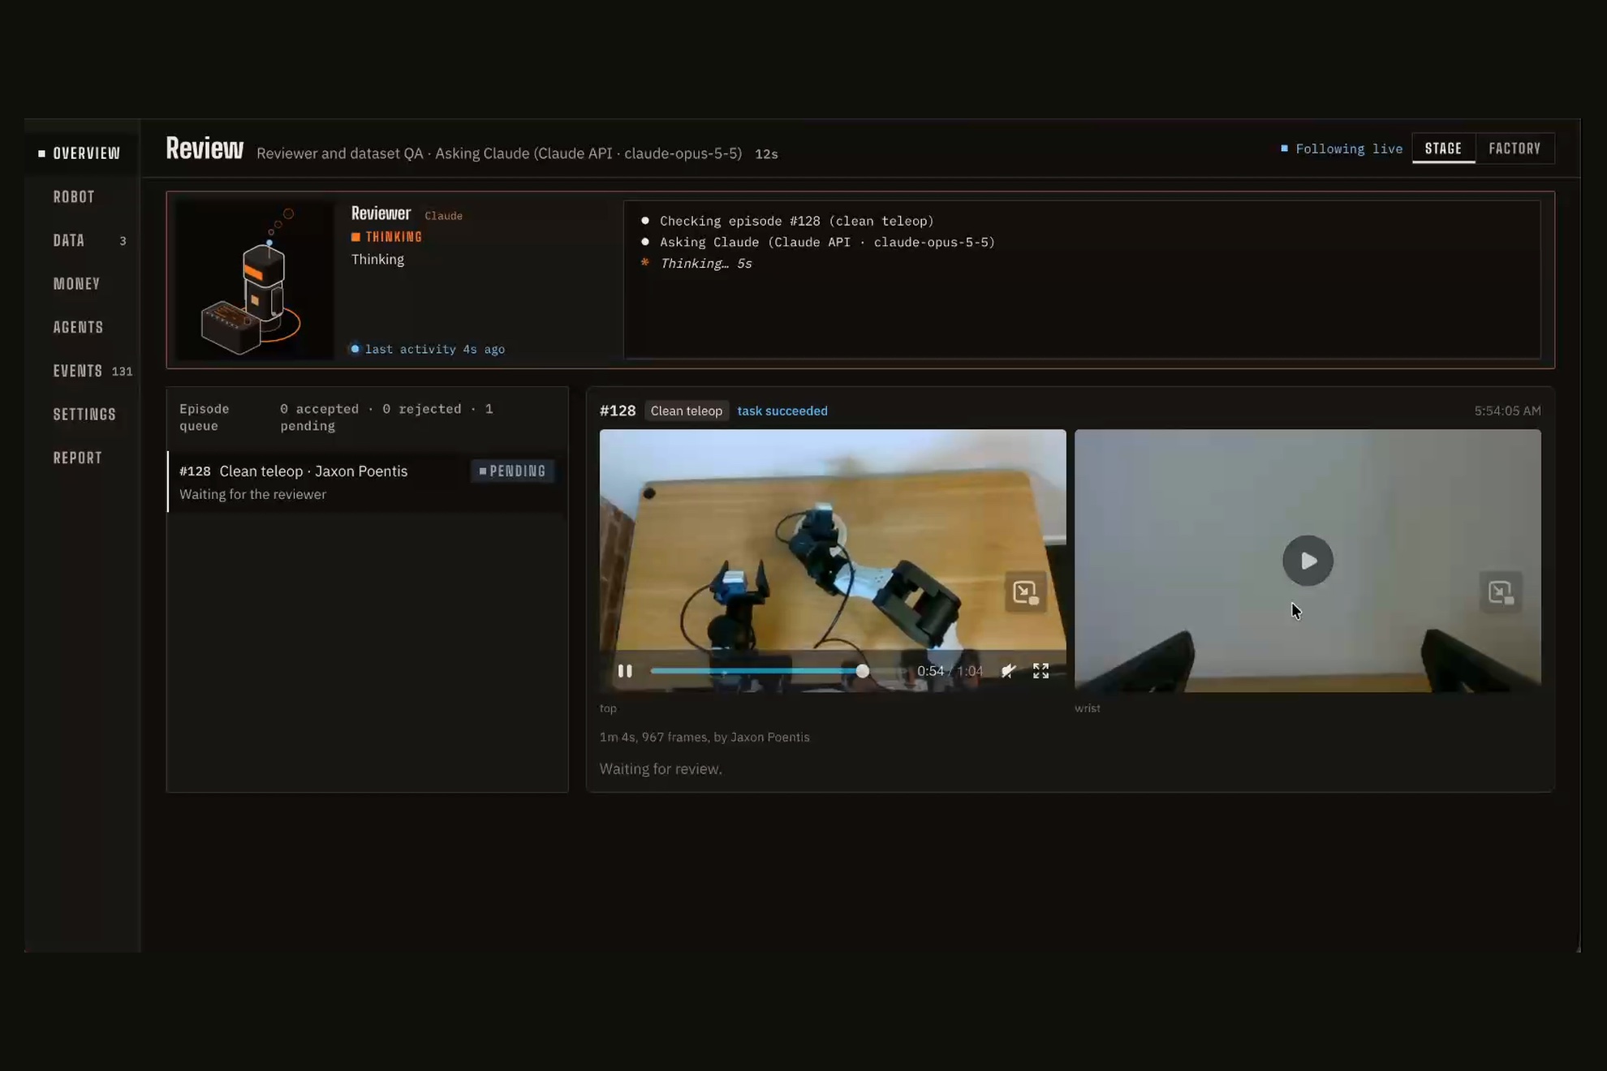Click the Claude label beside Reviewer
The height and width of the screenshot is (1071, 1607).
click(x=443, y=216)
